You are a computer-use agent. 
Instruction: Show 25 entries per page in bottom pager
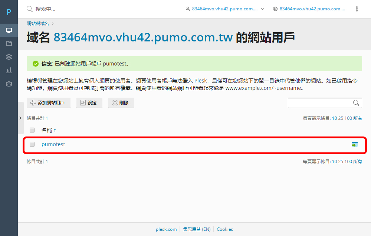tap(341, 162)
